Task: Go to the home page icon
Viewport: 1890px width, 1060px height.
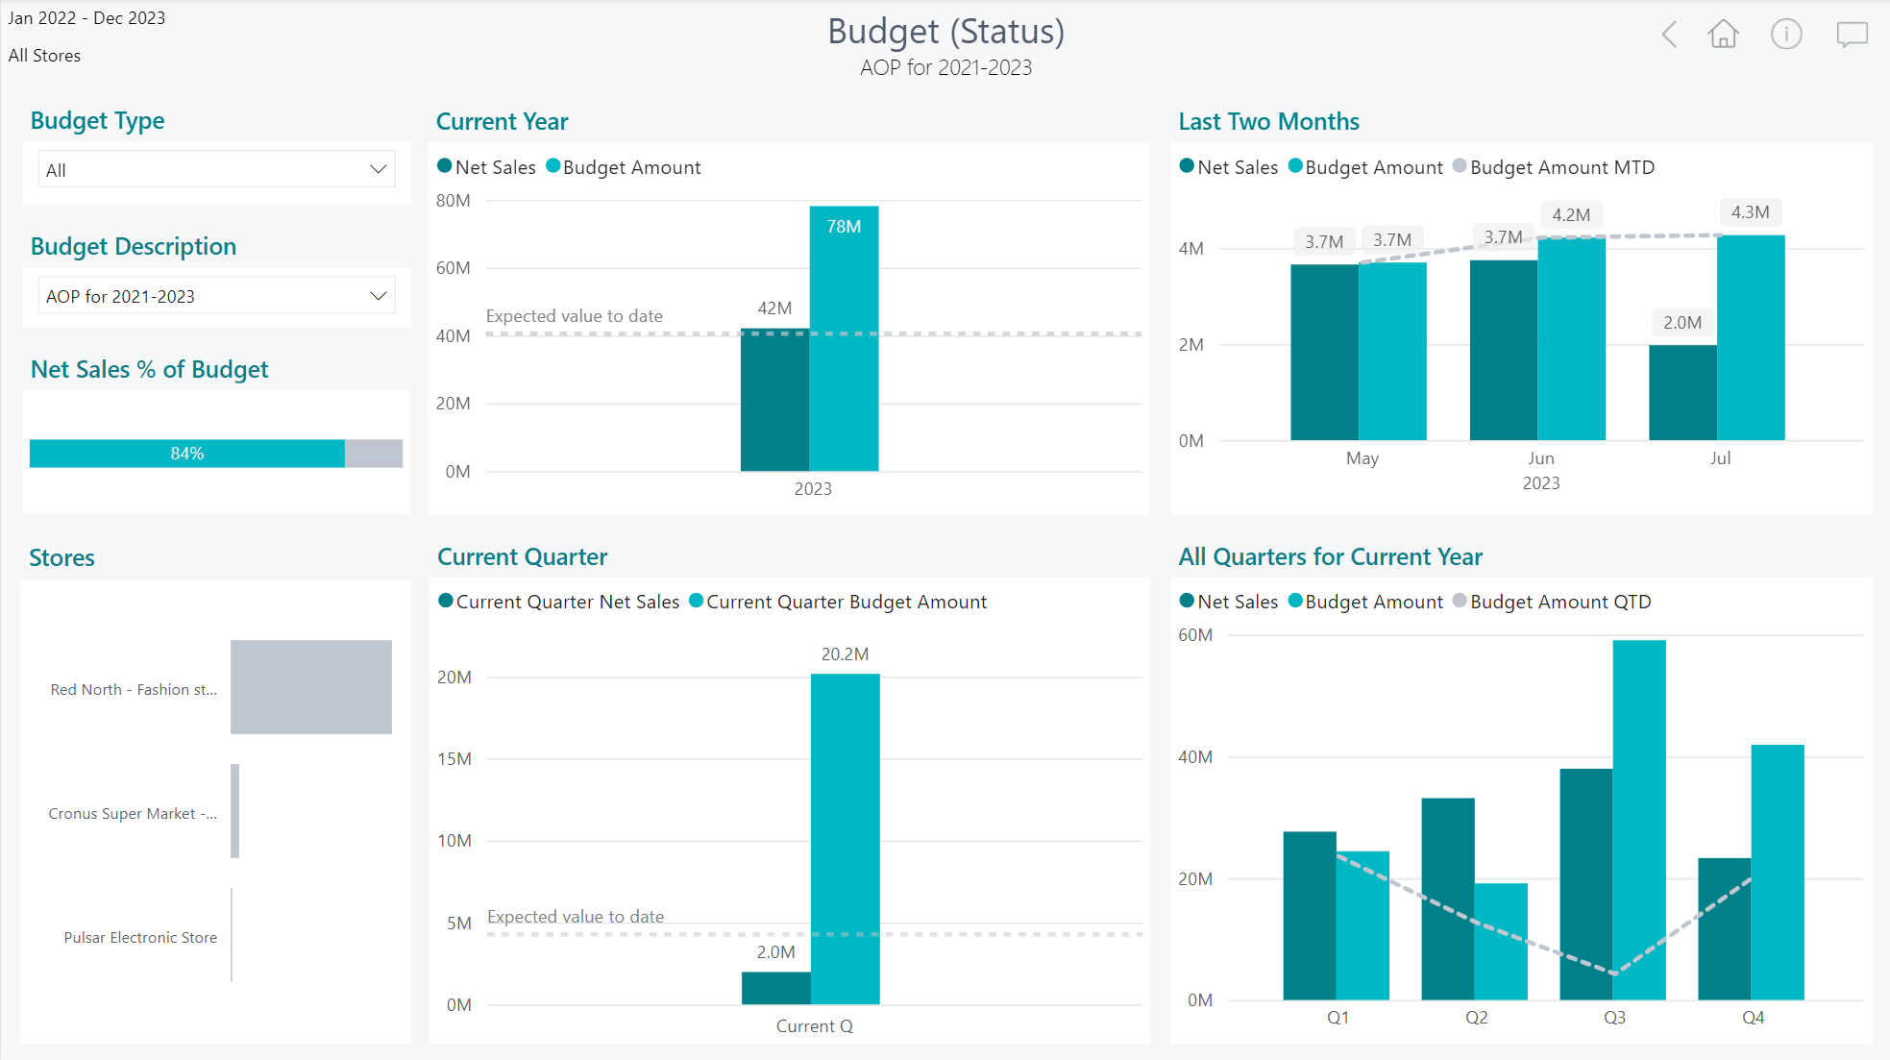Action: [x=1723, y=35]
